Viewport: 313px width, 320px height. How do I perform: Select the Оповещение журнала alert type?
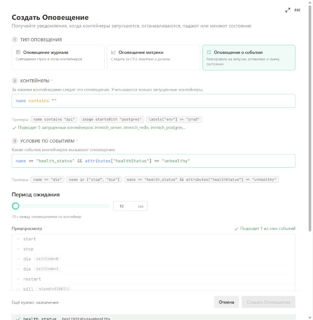(x=58, y=58)
